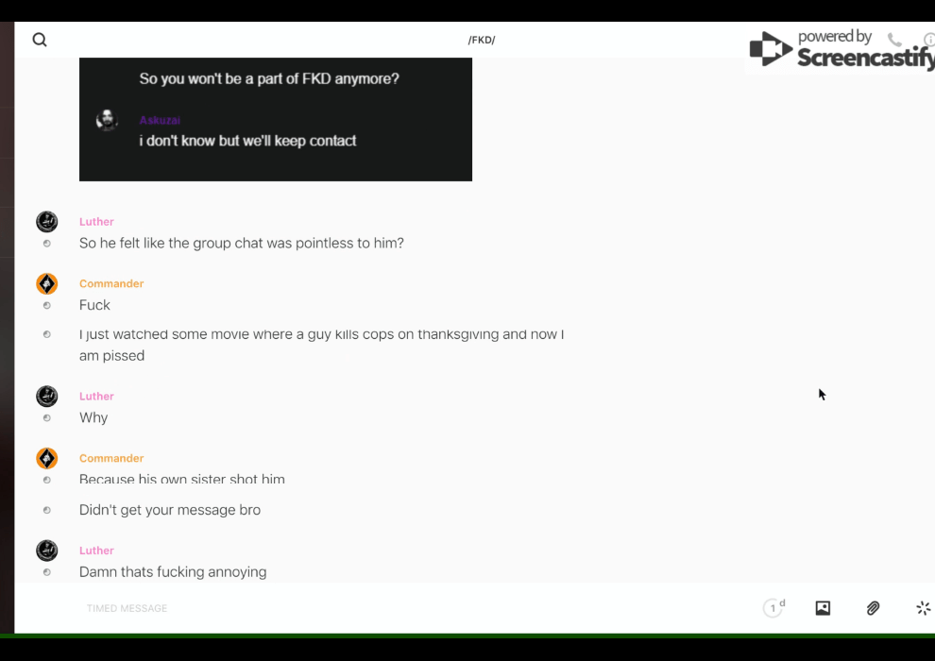Start a voice call with phone icon

894,40
